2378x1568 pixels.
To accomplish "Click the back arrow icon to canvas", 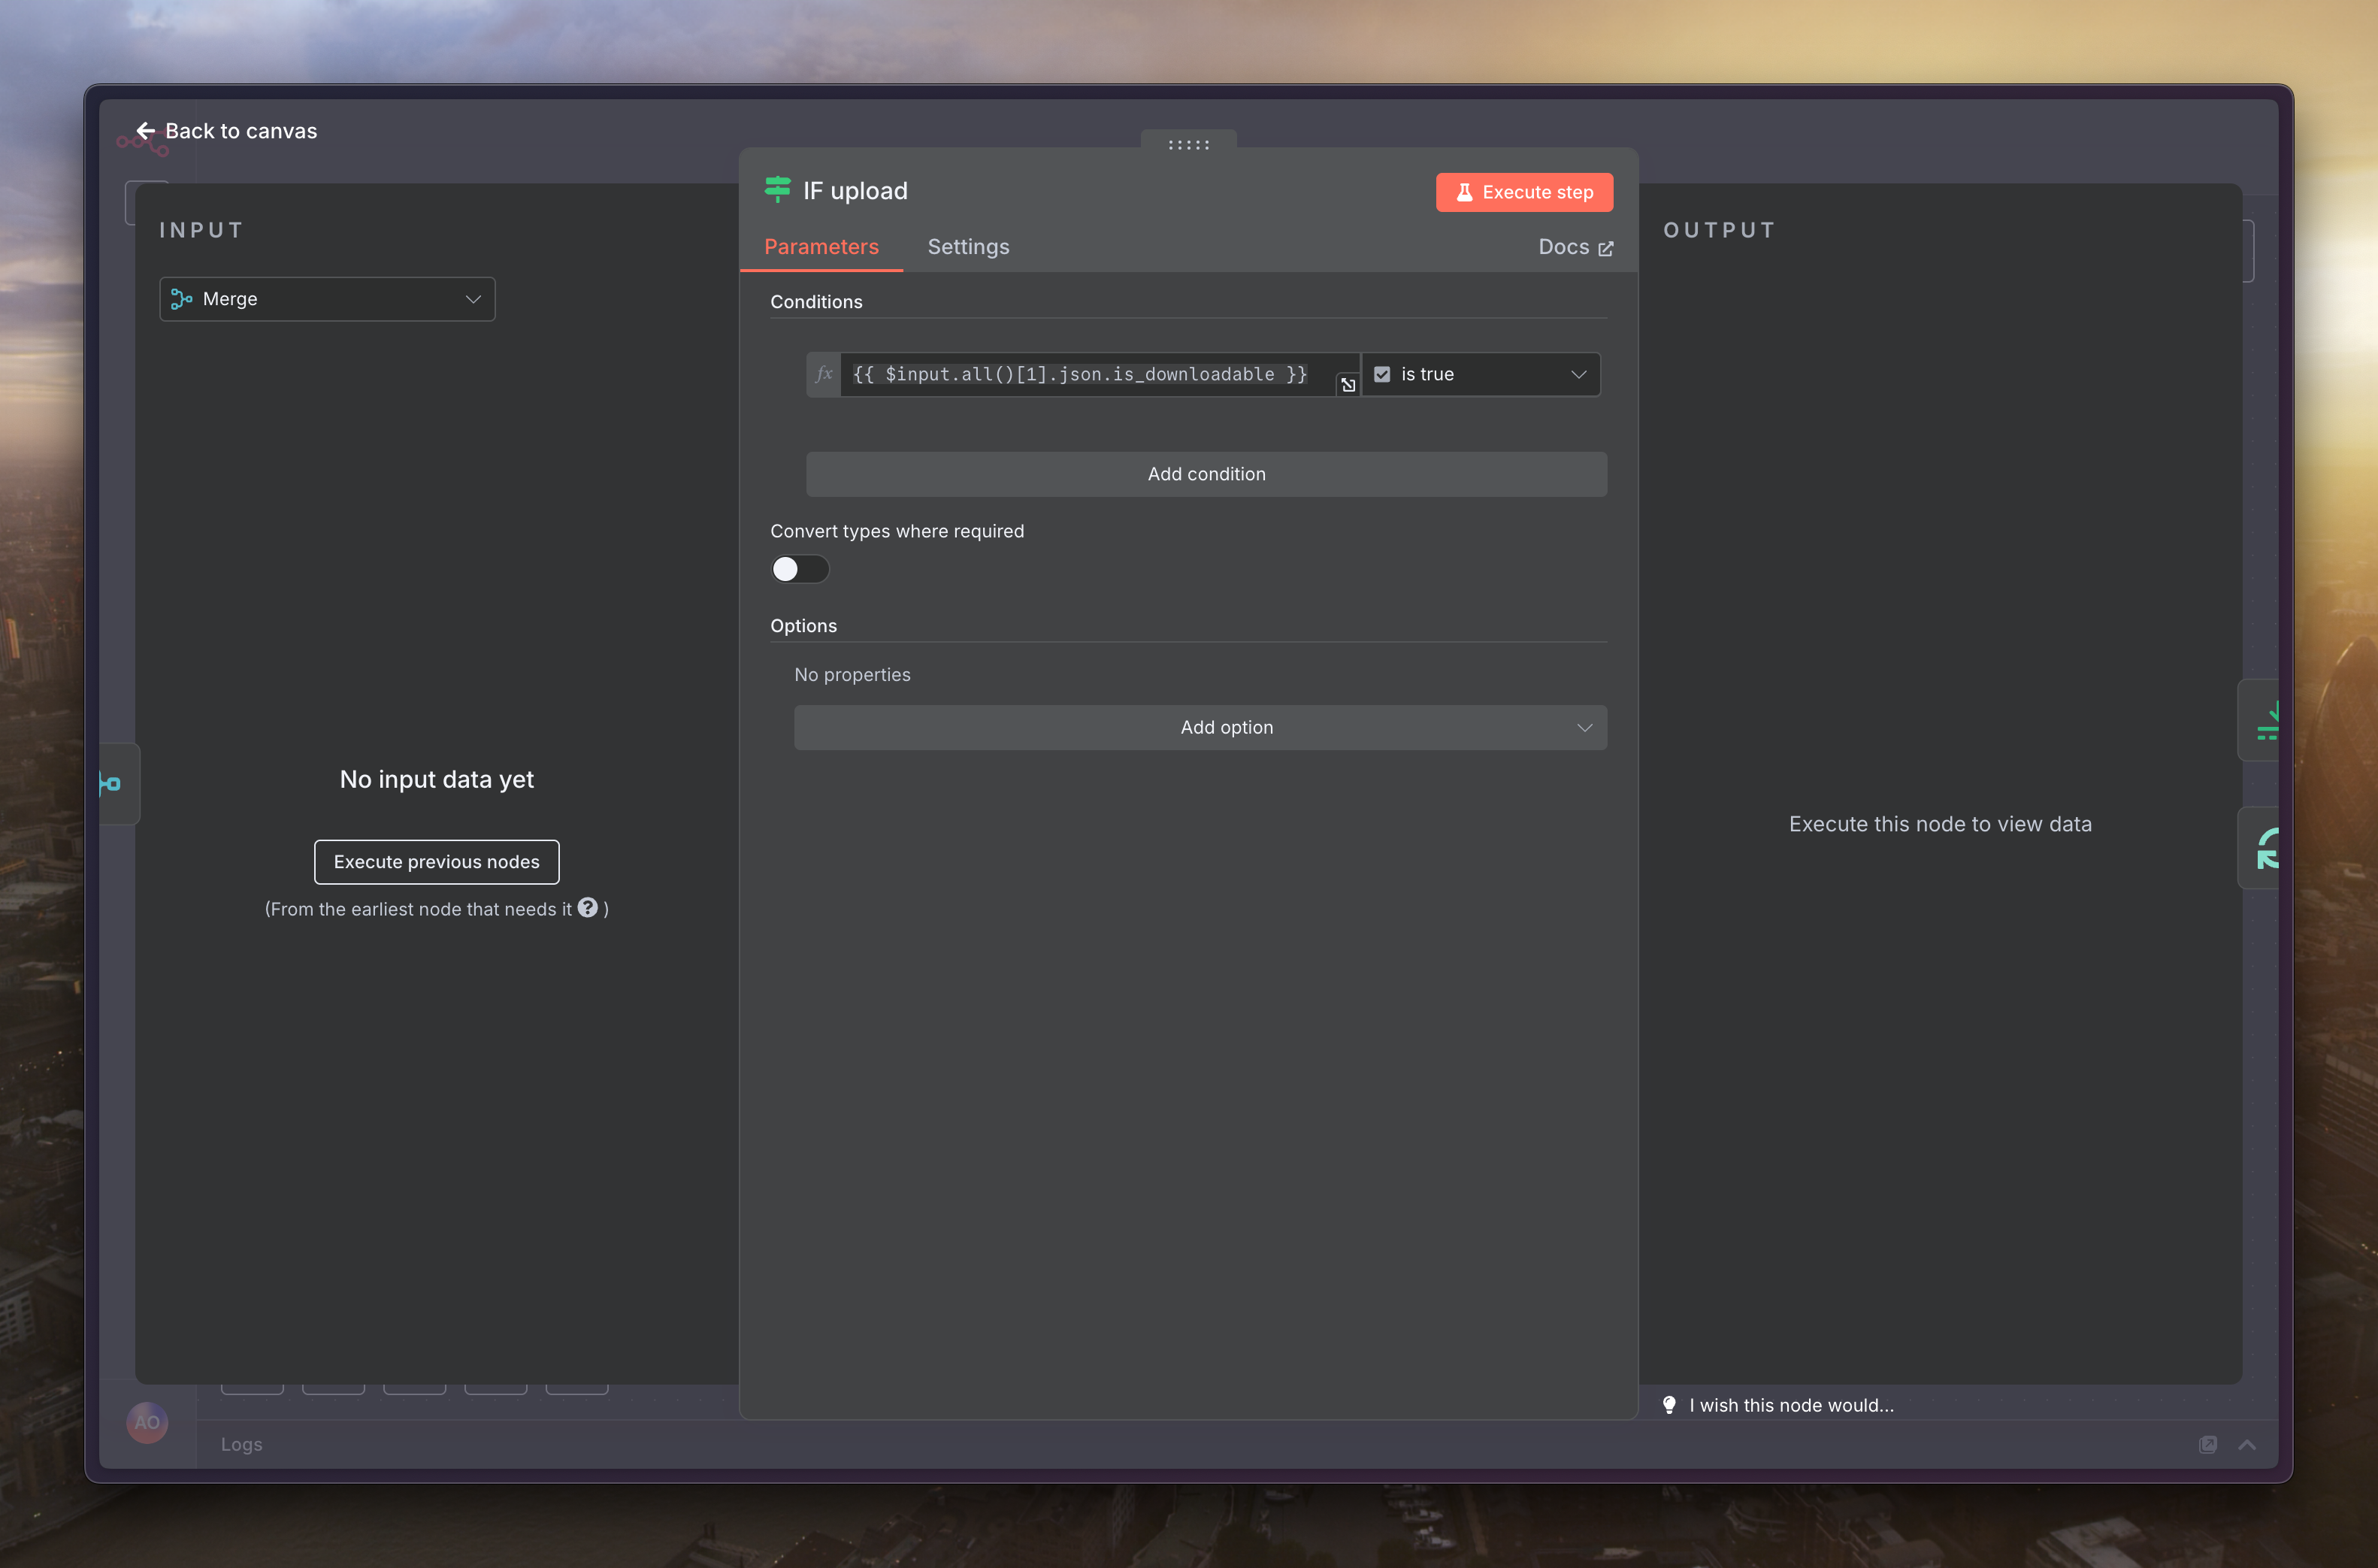I will tap(145, 131).
